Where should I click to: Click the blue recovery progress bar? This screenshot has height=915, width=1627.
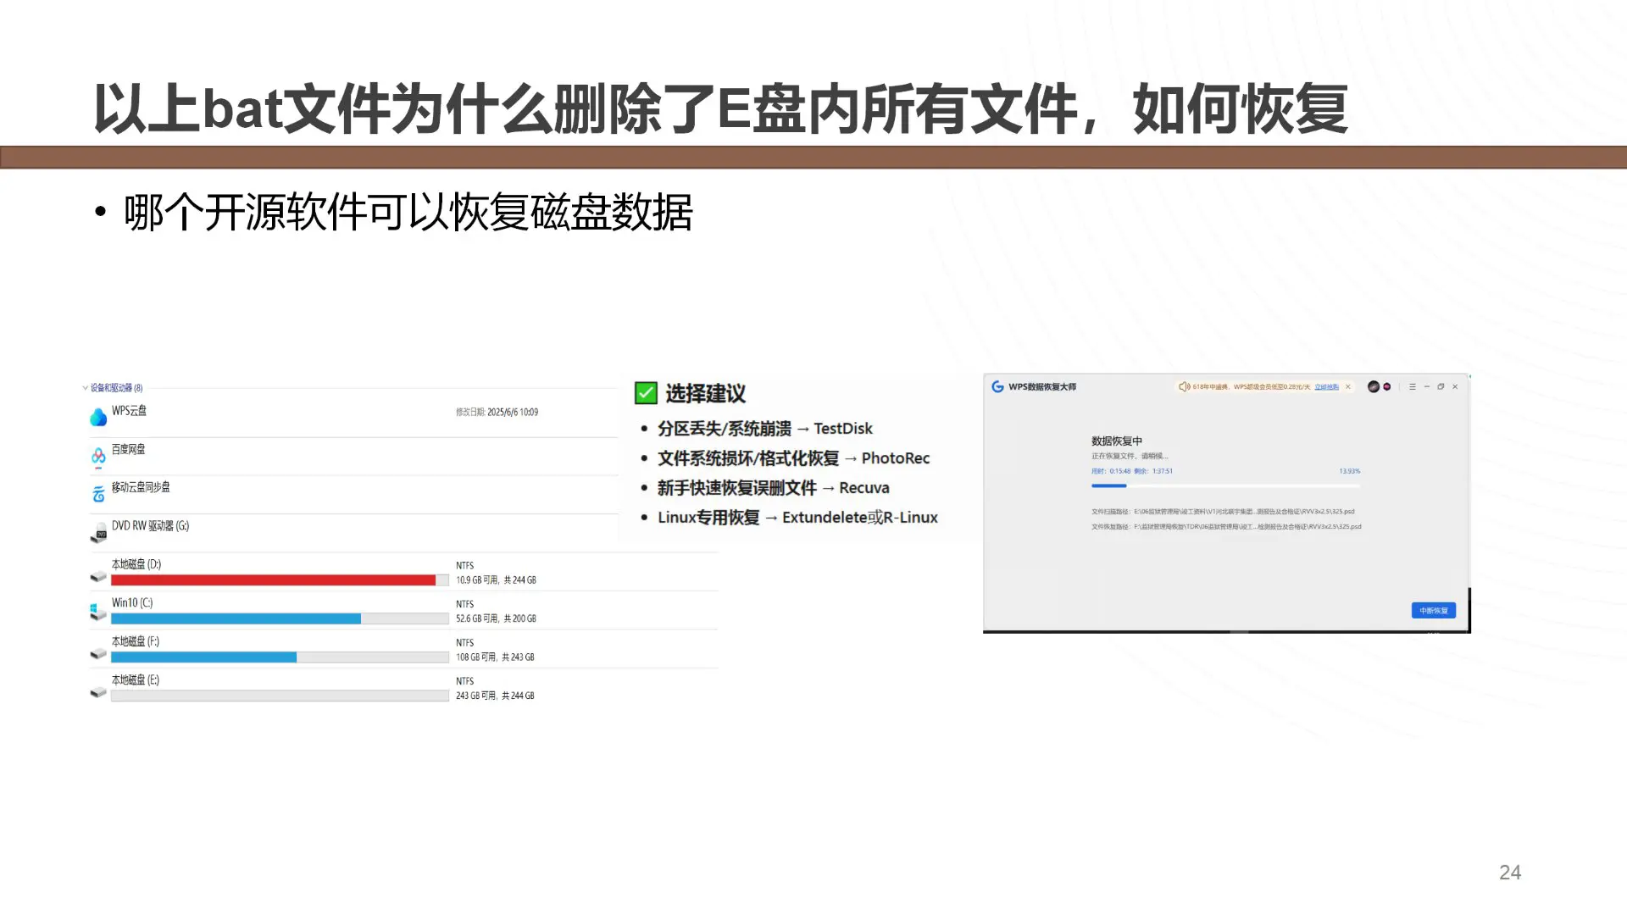1108,485
